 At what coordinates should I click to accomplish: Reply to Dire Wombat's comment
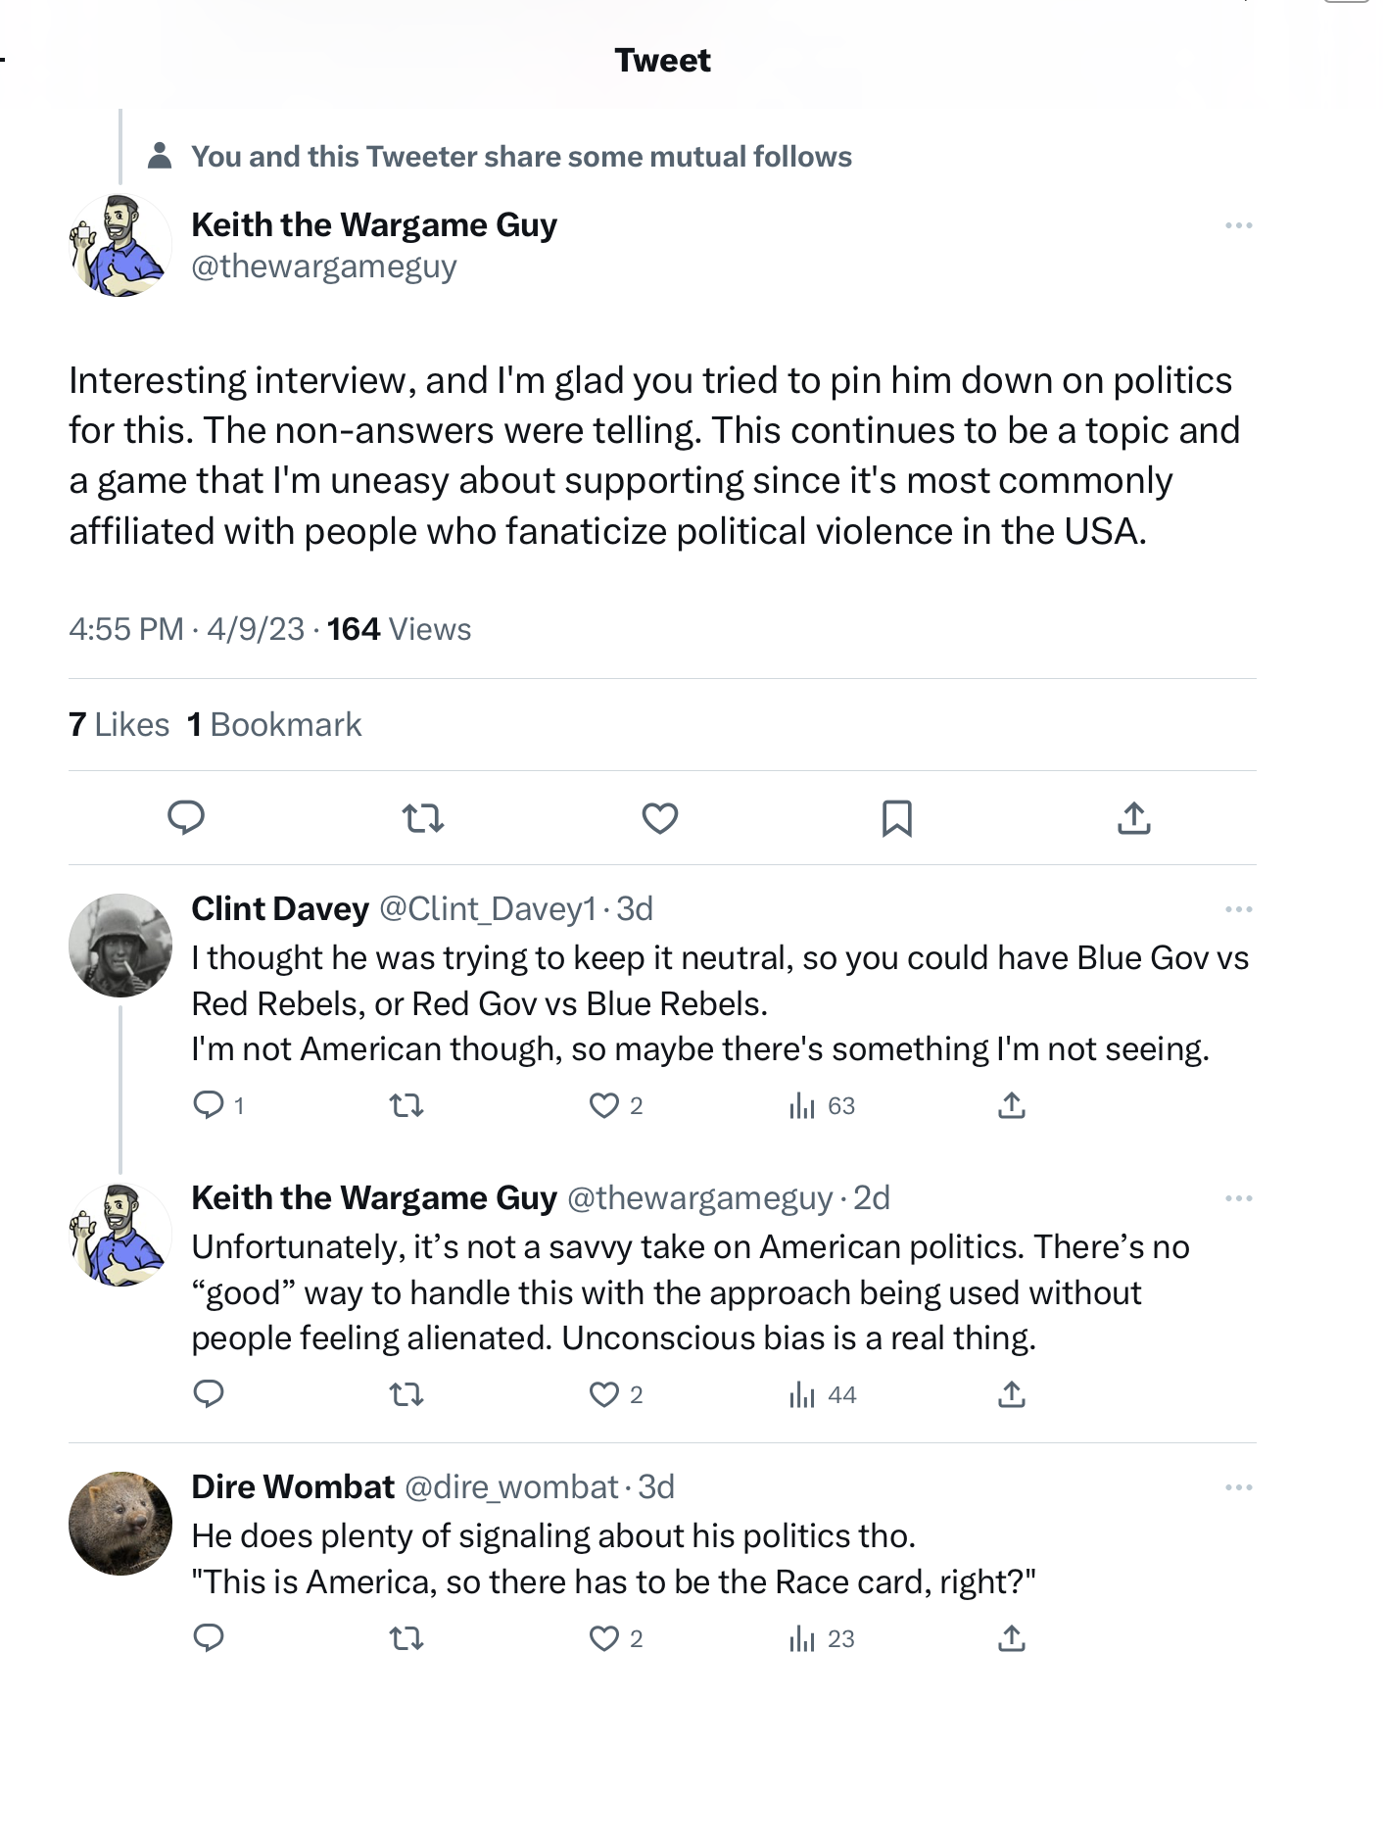pyautogui.click(x=209, y=1638)
